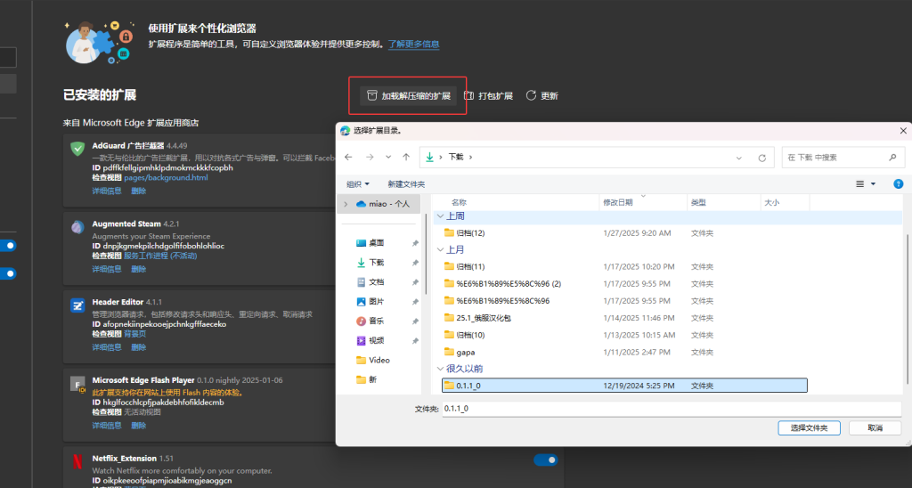Open the 组织 organize menu

358,184
